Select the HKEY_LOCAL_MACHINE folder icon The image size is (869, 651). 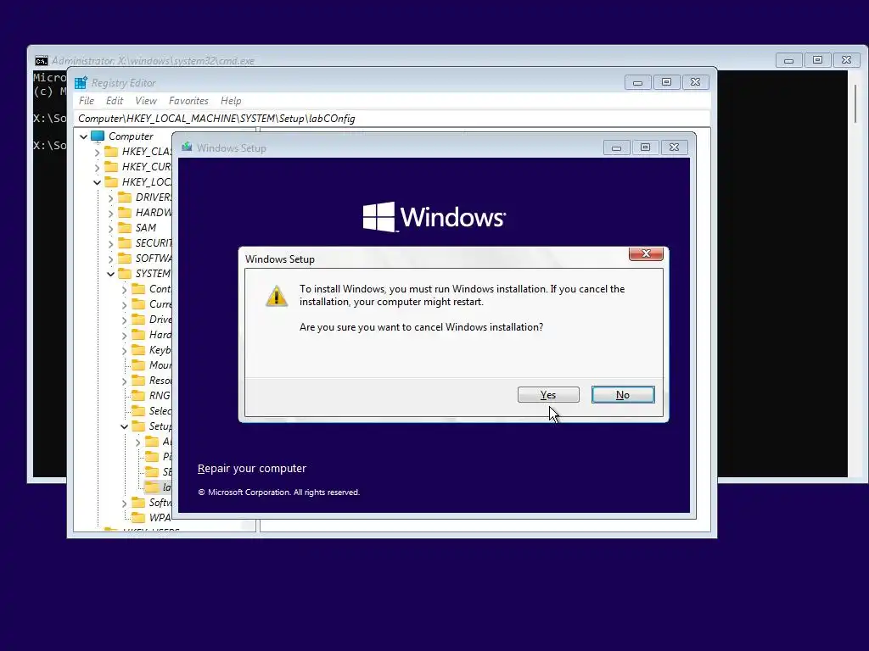[x=111, y=181]
